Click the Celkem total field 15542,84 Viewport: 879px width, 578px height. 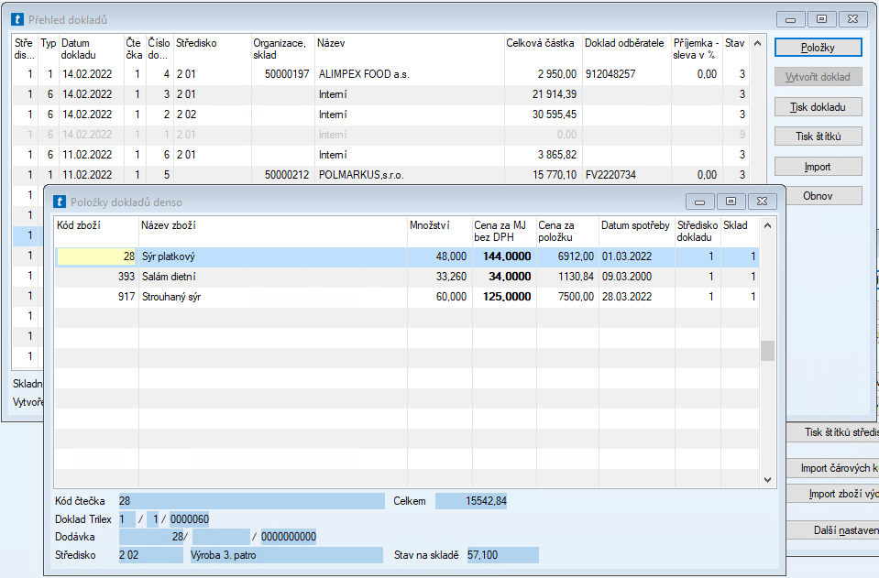pyautogui.click(x=471, y=501)
